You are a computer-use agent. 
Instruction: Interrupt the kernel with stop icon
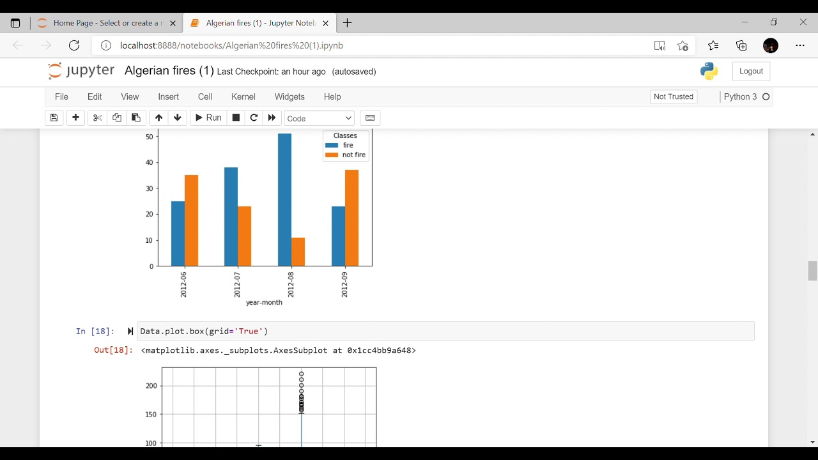click(236, 118)
